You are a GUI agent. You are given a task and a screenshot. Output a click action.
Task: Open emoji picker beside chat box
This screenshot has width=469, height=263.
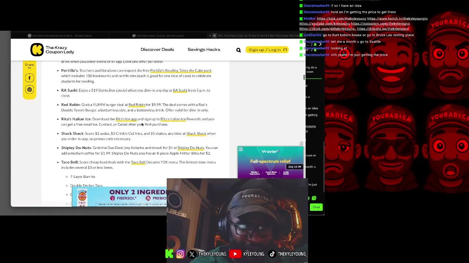[314, 198]
